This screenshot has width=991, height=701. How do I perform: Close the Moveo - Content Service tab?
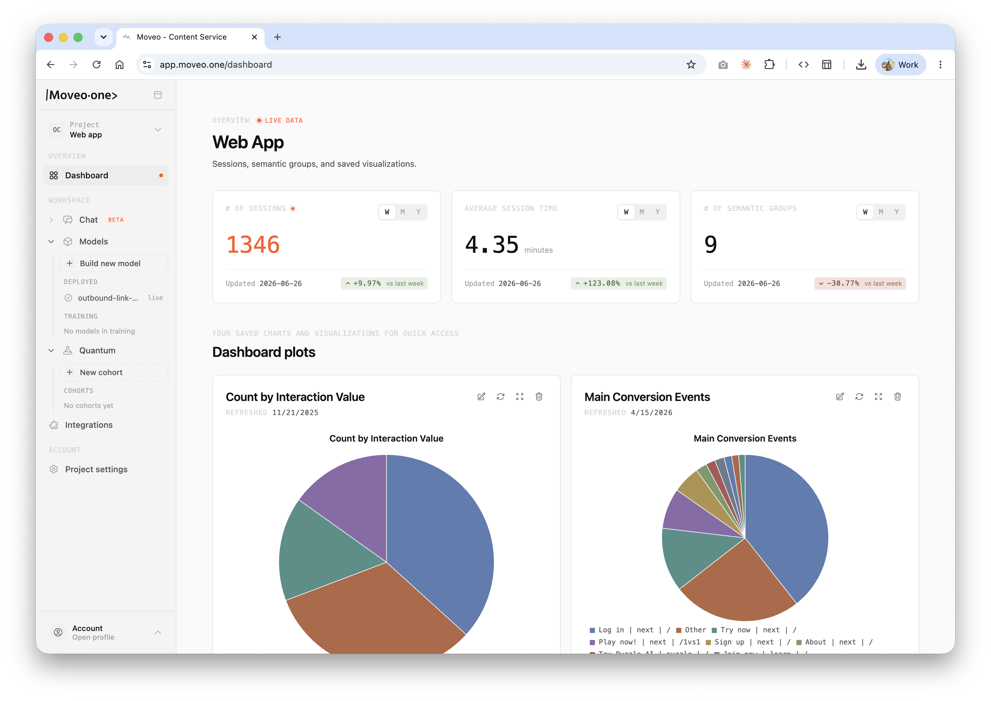(254, 37)
